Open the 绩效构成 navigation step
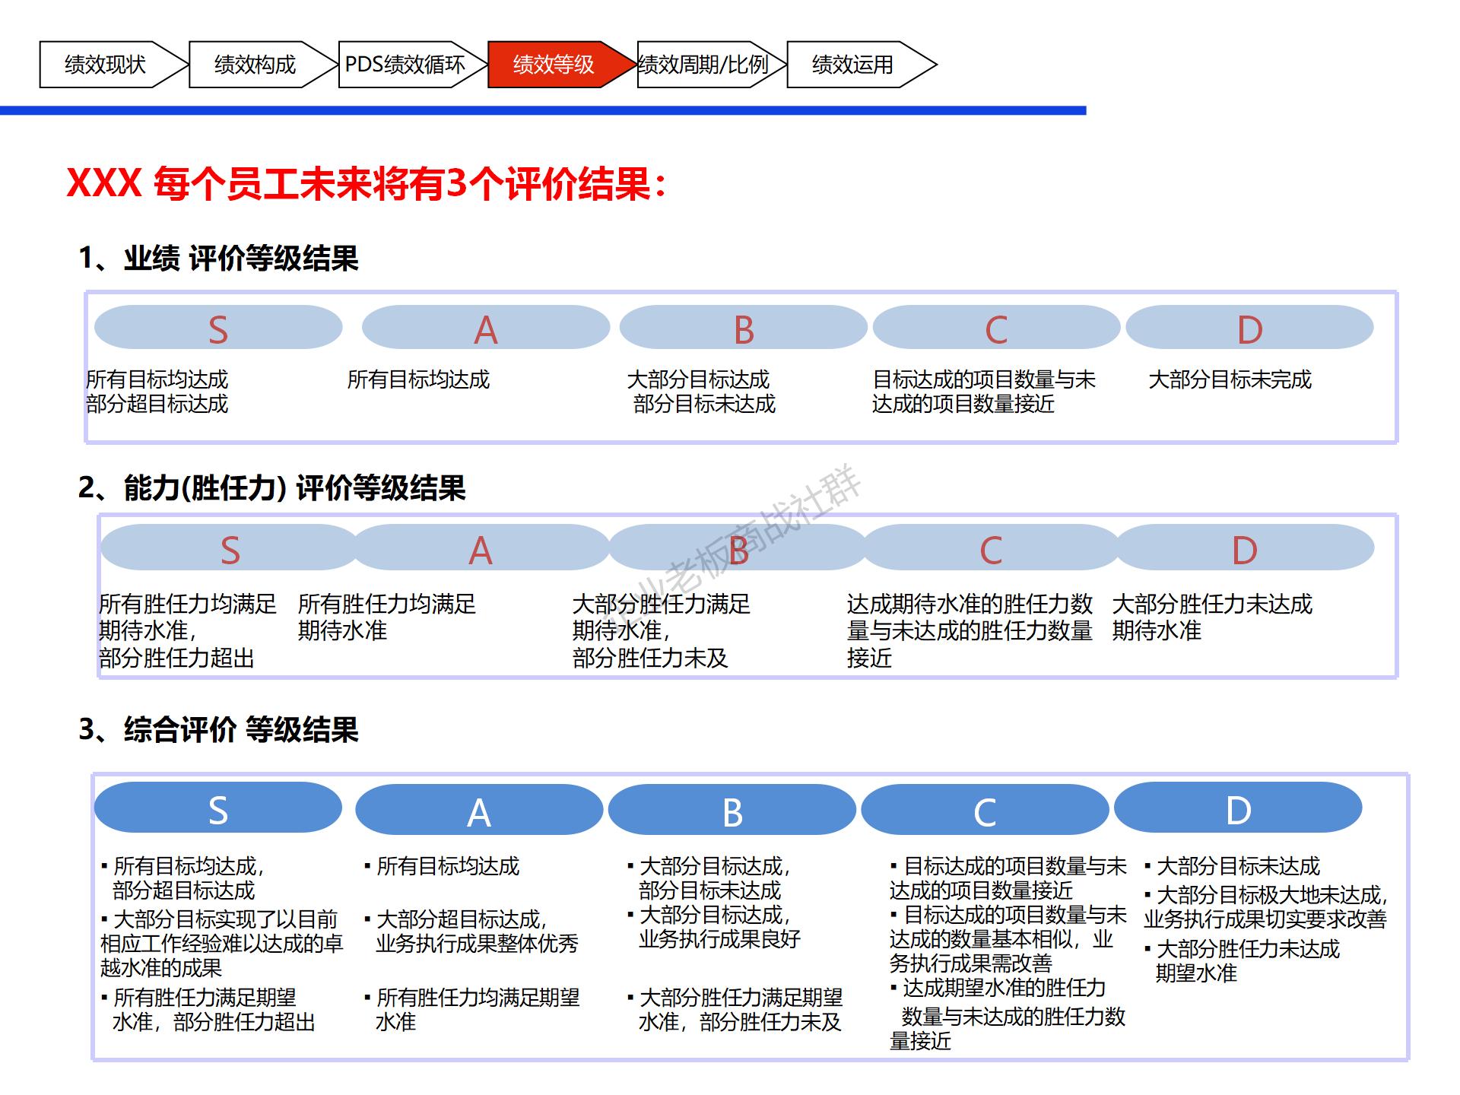The height and width of the screenshot is (1095, 1460). tap(262, 65)
